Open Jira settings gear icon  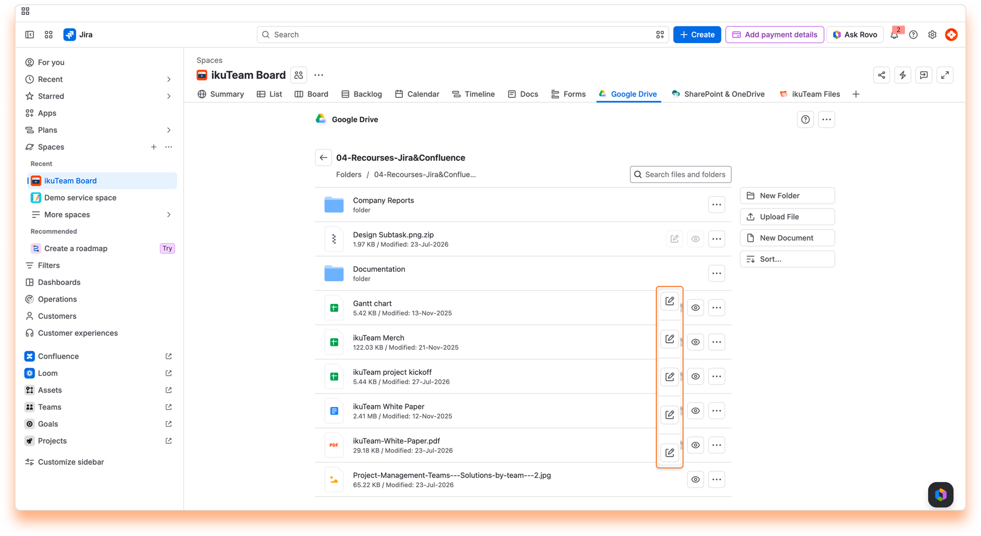point(932,35)
